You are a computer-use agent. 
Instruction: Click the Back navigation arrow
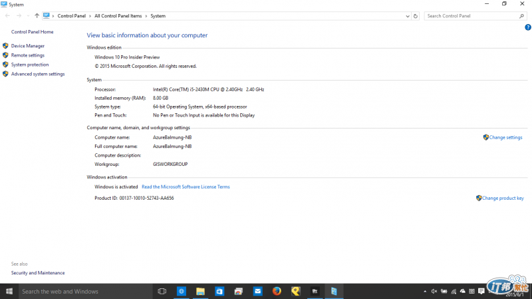[7, 15]
